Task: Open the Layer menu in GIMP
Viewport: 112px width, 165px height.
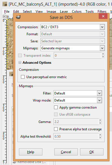Action: pyautogui.click(x=64, y=11)
